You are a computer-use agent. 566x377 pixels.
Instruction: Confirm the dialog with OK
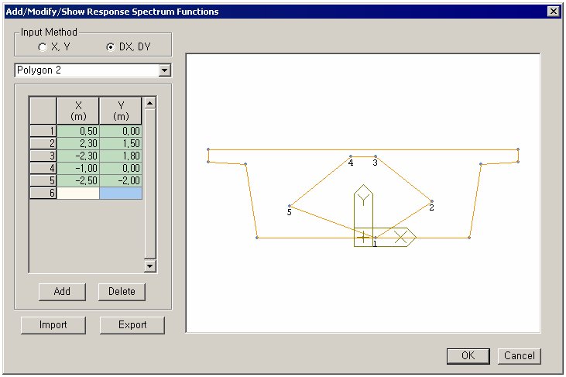(x=468, y=355)
